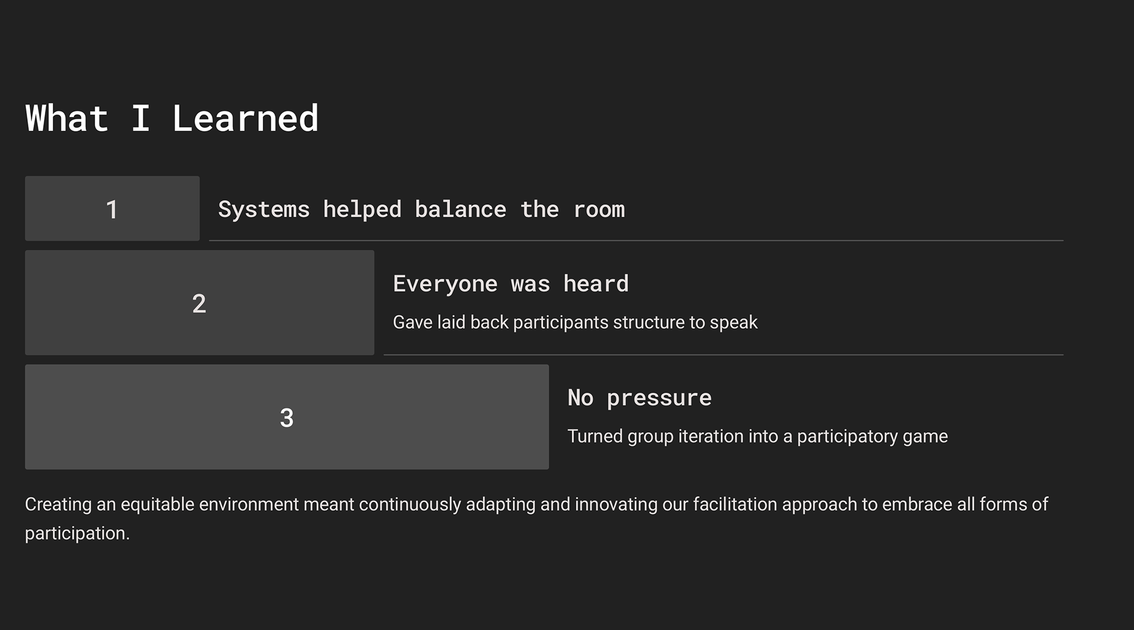Select the block numbered 2
1134x630 pixels.
pyautogui.click(x=200, y=303)
